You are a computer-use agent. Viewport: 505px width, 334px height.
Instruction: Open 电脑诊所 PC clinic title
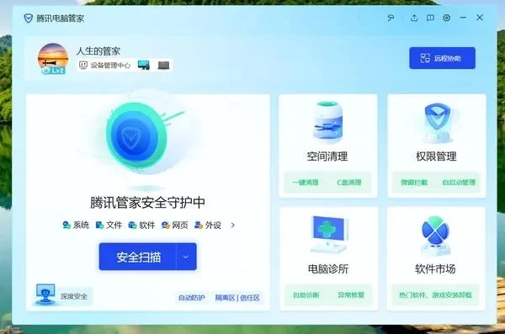point(328,269)
